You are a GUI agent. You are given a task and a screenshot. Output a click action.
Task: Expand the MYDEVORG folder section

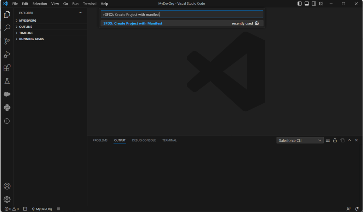(28, 21)
